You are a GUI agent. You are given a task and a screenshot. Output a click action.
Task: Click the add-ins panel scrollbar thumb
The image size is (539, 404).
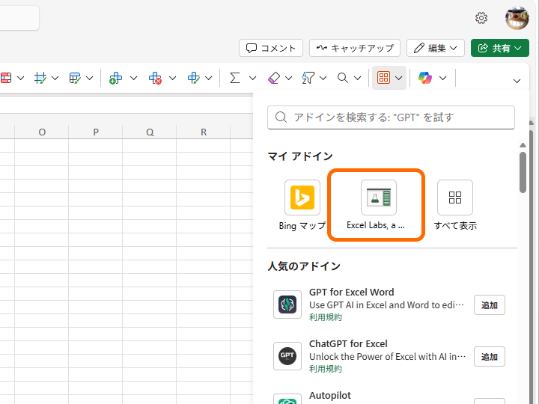523,173
